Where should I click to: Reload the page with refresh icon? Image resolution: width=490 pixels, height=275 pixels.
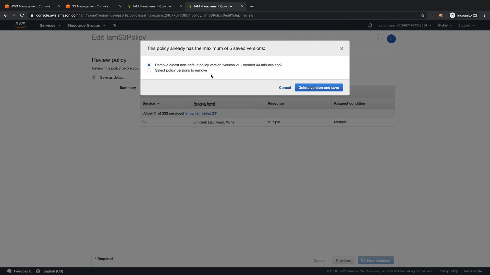[22, 15]
